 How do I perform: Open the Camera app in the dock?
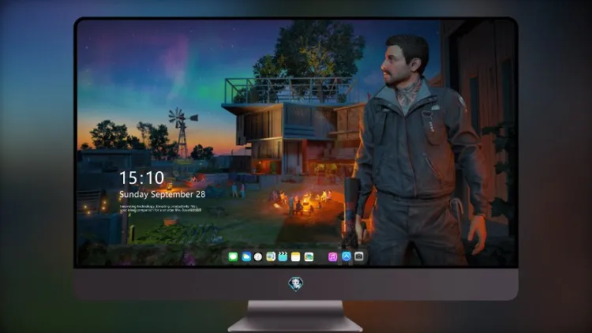[x=359, y=256]
